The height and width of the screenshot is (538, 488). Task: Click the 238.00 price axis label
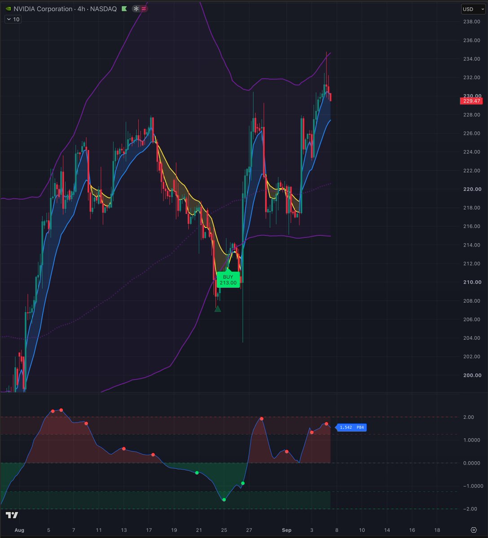pyautogui.click(x=472, y=22)
